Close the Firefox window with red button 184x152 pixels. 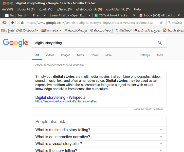pyautogui.click(x=4, y=3)
